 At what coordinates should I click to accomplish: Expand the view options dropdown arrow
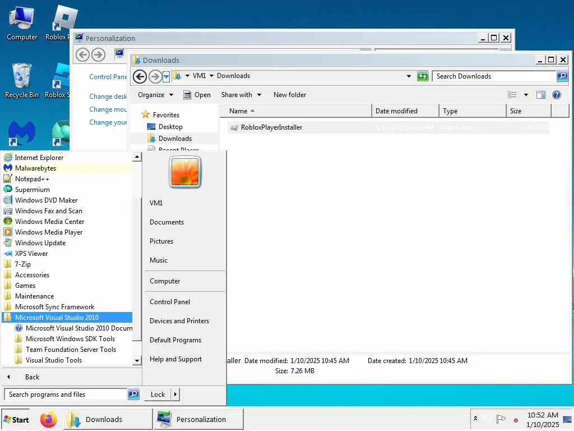pyautogui.click(x=526, y=95)
